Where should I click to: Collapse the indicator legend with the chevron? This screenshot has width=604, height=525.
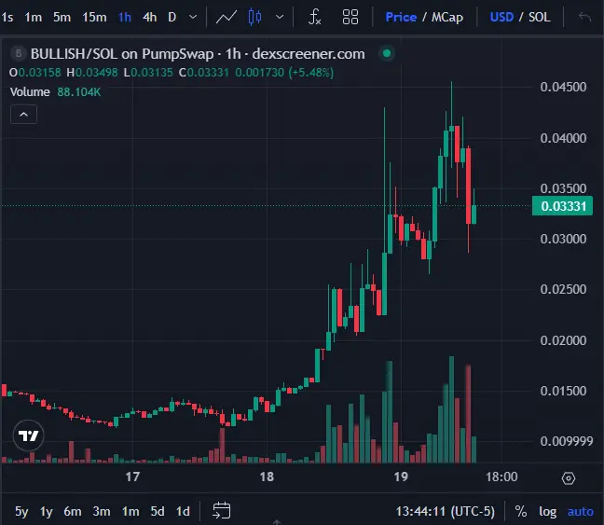(23, 115)
